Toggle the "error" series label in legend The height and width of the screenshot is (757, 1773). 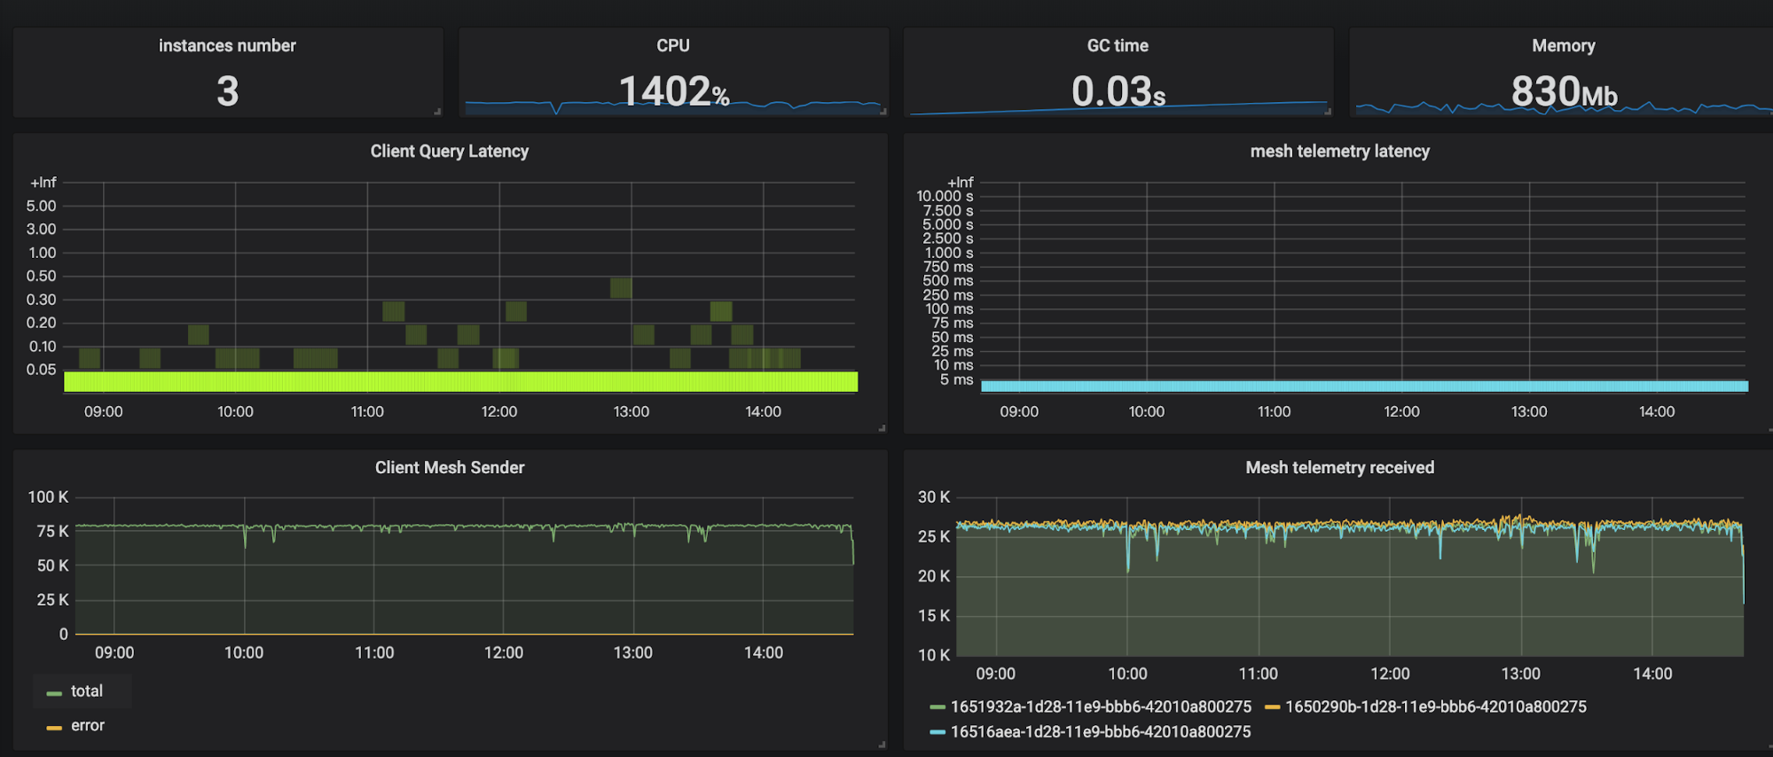tap(88, 725)
